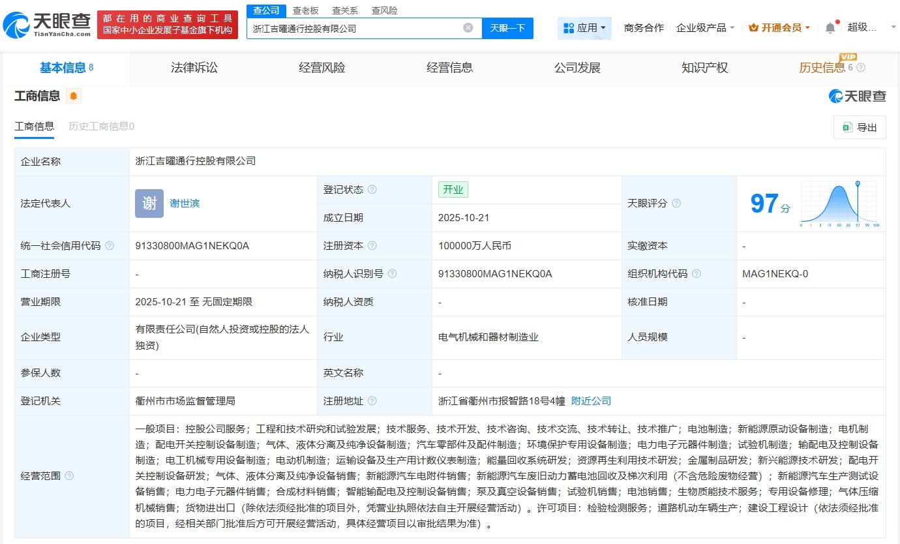Click inside the company search input field
The image size is (900, 544).
click(355, 27)
